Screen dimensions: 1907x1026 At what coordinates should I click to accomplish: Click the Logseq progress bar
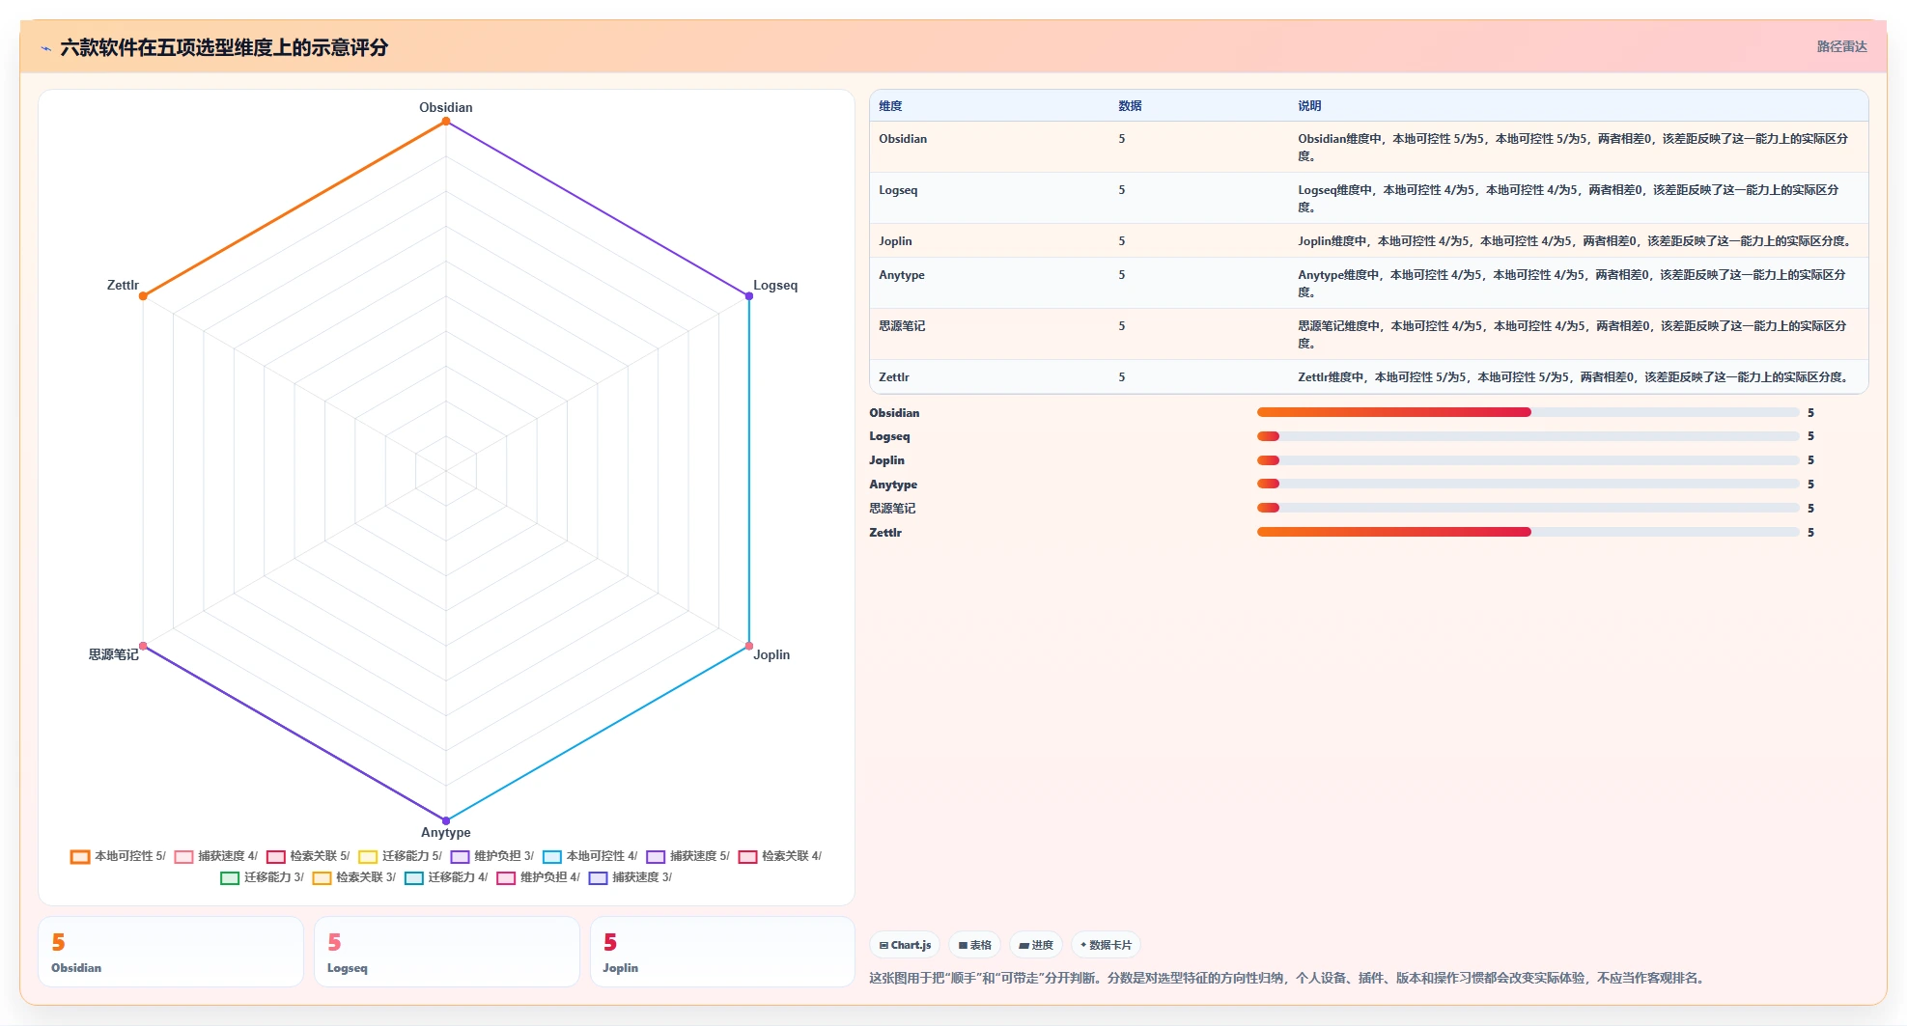pyautogui.click(x=1528, y=436)
